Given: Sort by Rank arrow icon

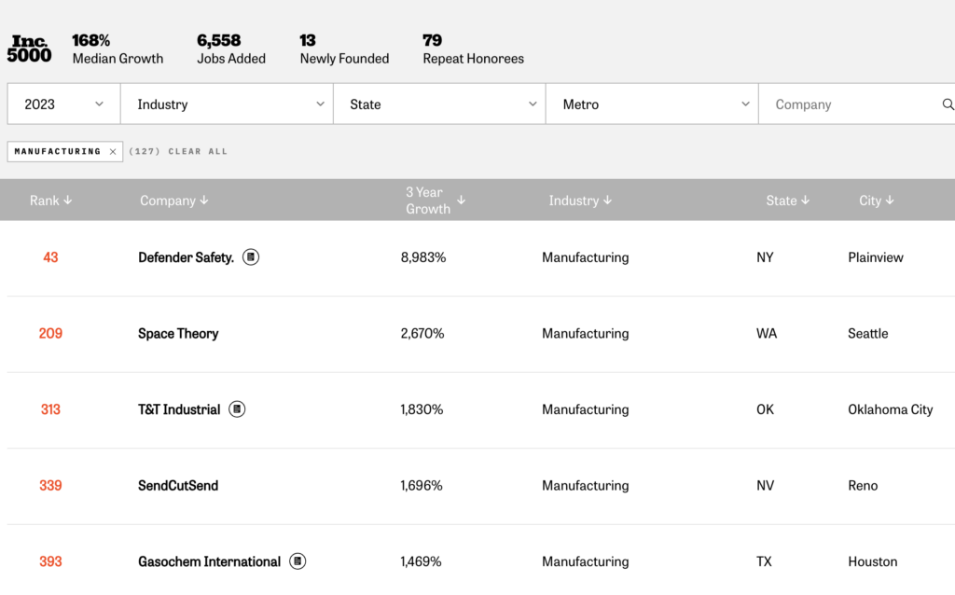Looking at the screenshot, I should point(68,201).
